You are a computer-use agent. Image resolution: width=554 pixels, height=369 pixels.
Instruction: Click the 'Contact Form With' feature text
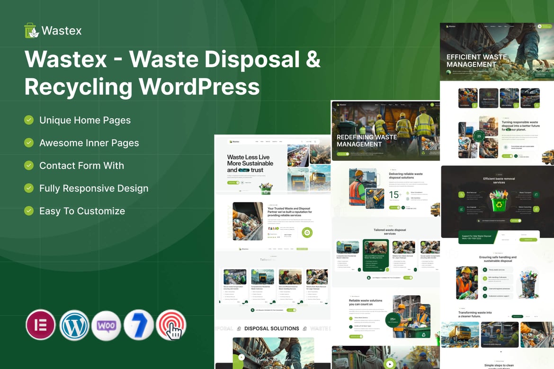[81, 166]
